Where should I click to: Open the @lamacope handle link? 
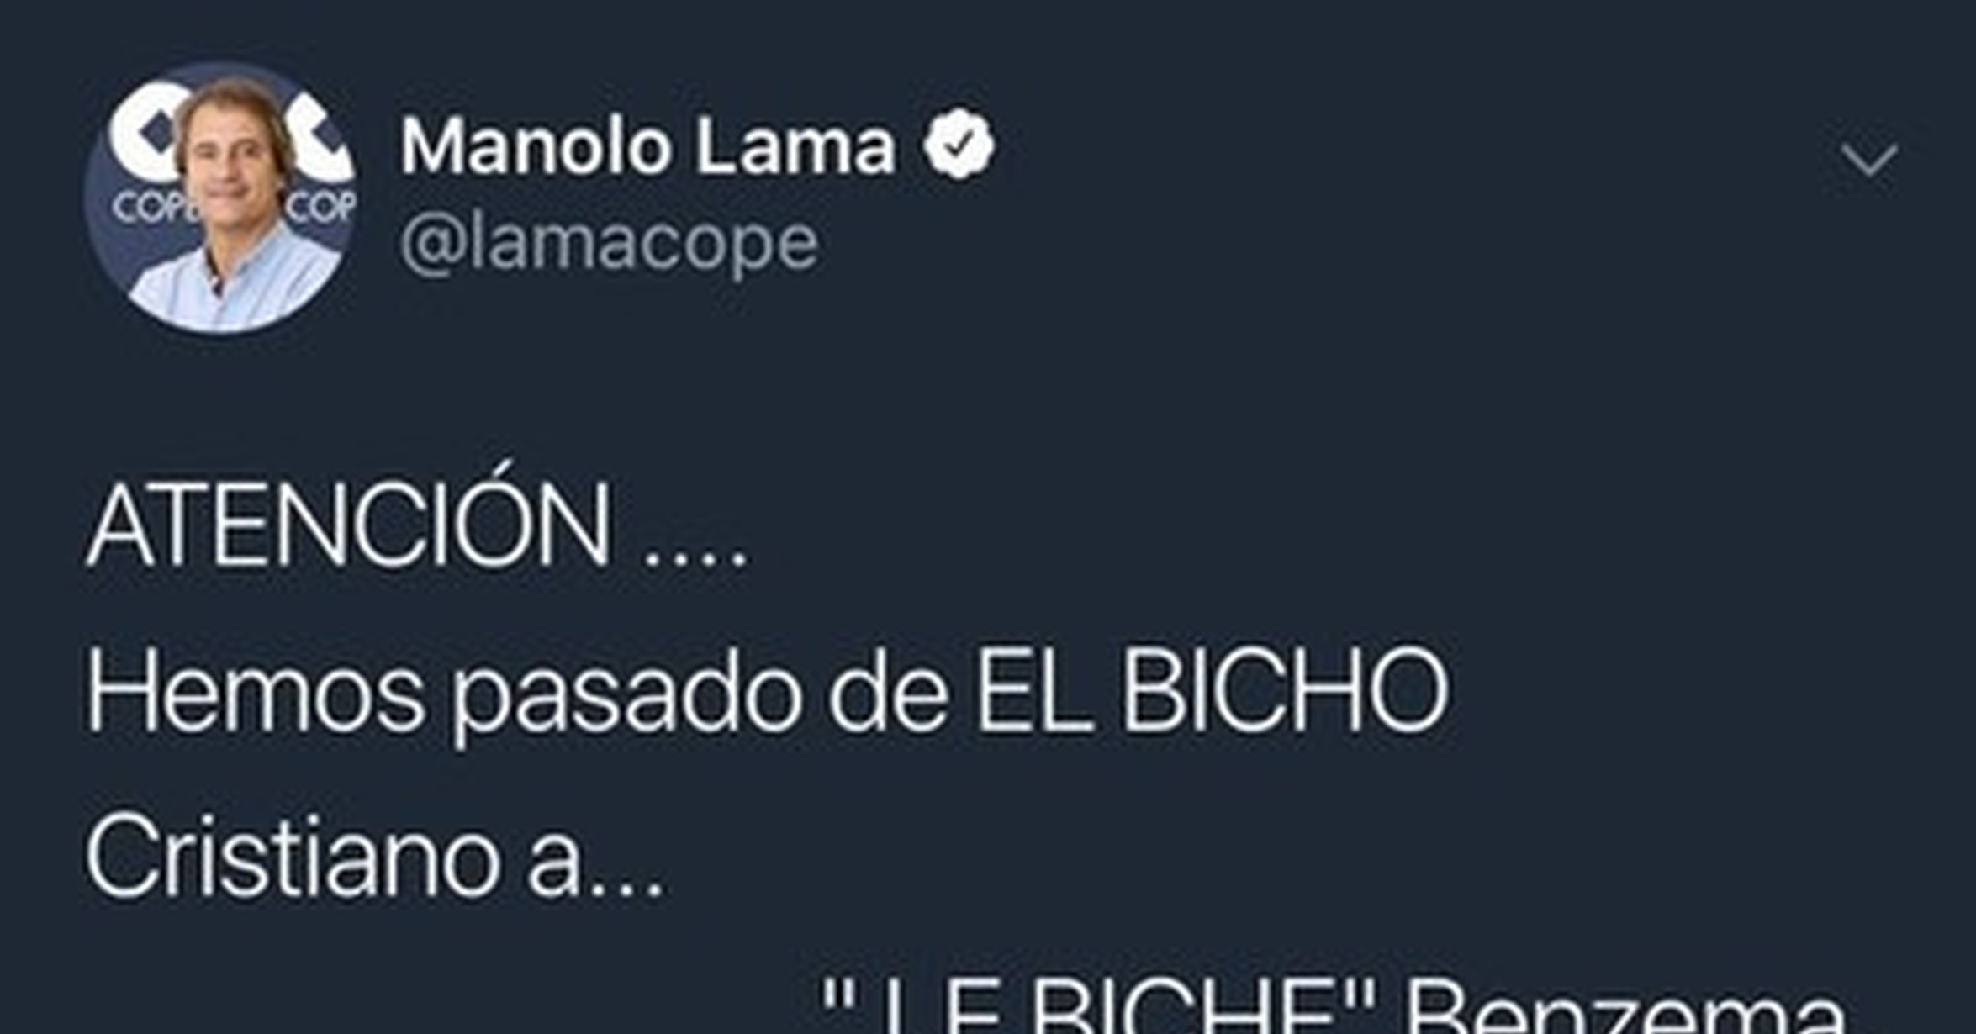click(608, 245)
